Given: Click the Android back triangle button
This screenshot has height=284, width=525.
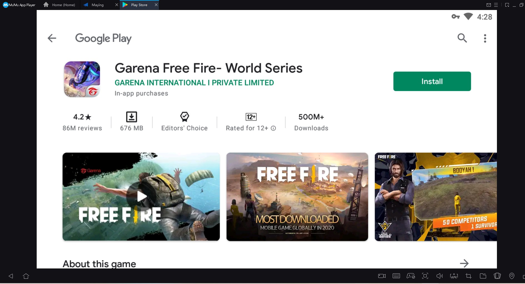Looking at the screenshot, I should pyautogui.click(x=11, y=276).
